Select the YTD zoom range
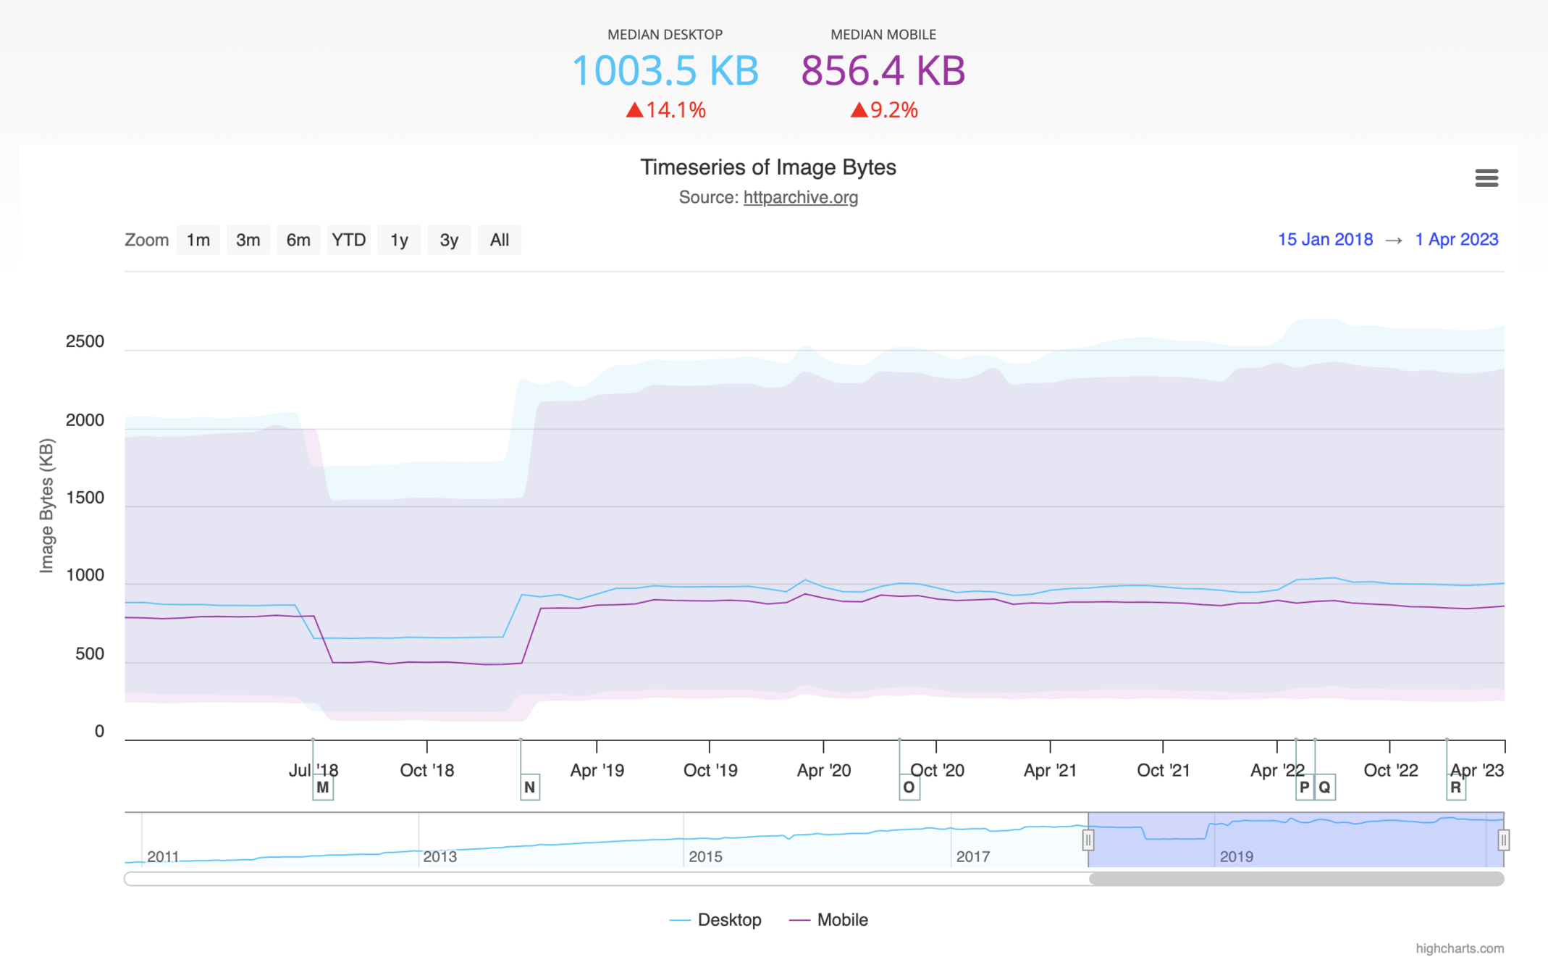Screen dimensions: 1548x978 coord(348,241)
